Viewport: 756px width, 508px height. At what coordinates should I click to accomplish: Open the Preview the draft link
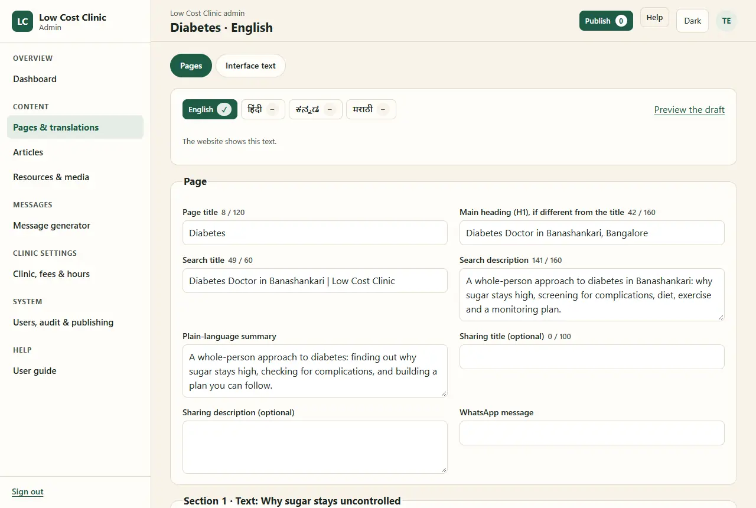pos(689,109)
